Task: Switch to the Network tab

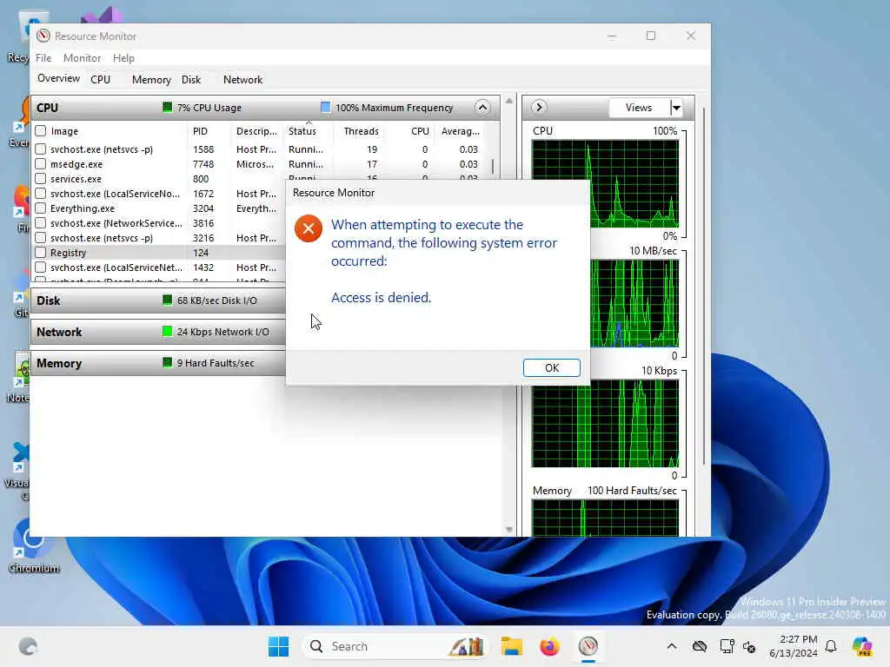Action: 242,79
